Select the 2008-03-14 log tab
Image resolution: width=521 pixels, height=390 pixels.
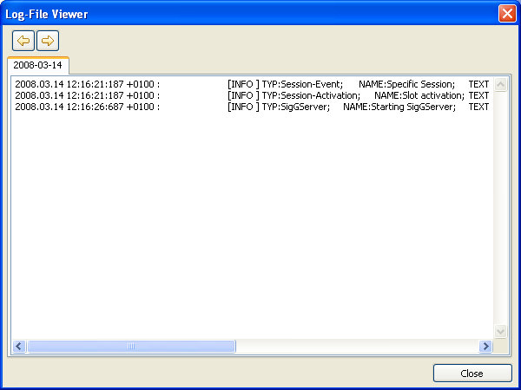pyautogui.click(x=37, y=66)
